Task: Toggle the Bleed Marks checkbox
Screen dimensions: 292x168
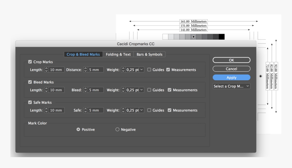Action: pyautogui.click(x=30, y=82)
